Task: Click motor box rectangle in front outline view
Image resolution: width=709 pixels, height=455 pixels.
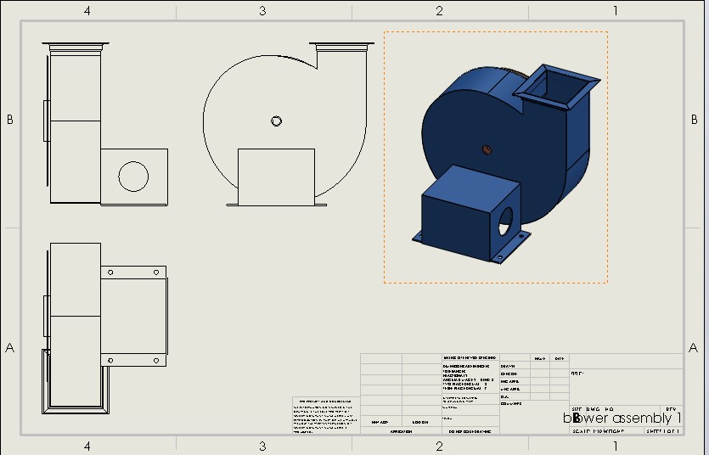Action: pyautogui.click(x=276, y=177)
